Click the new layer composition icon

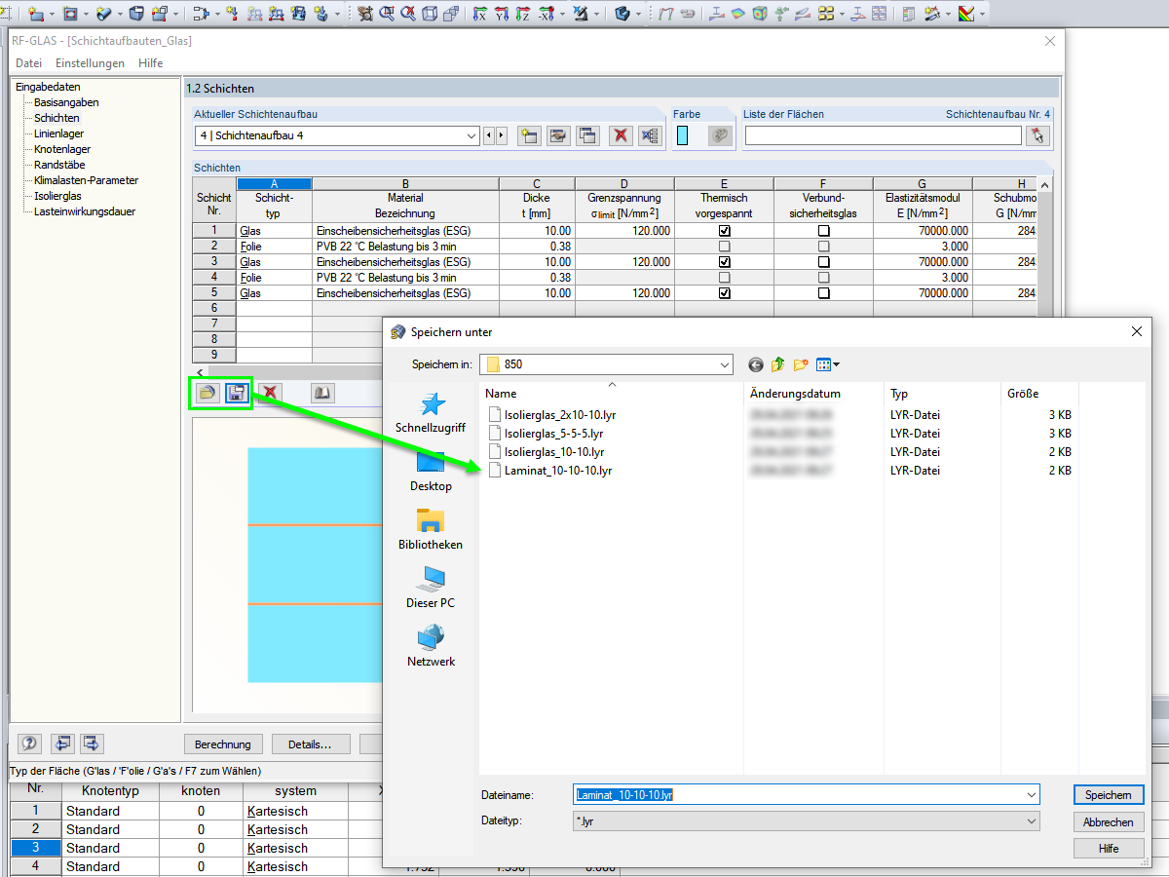[529, 135]
